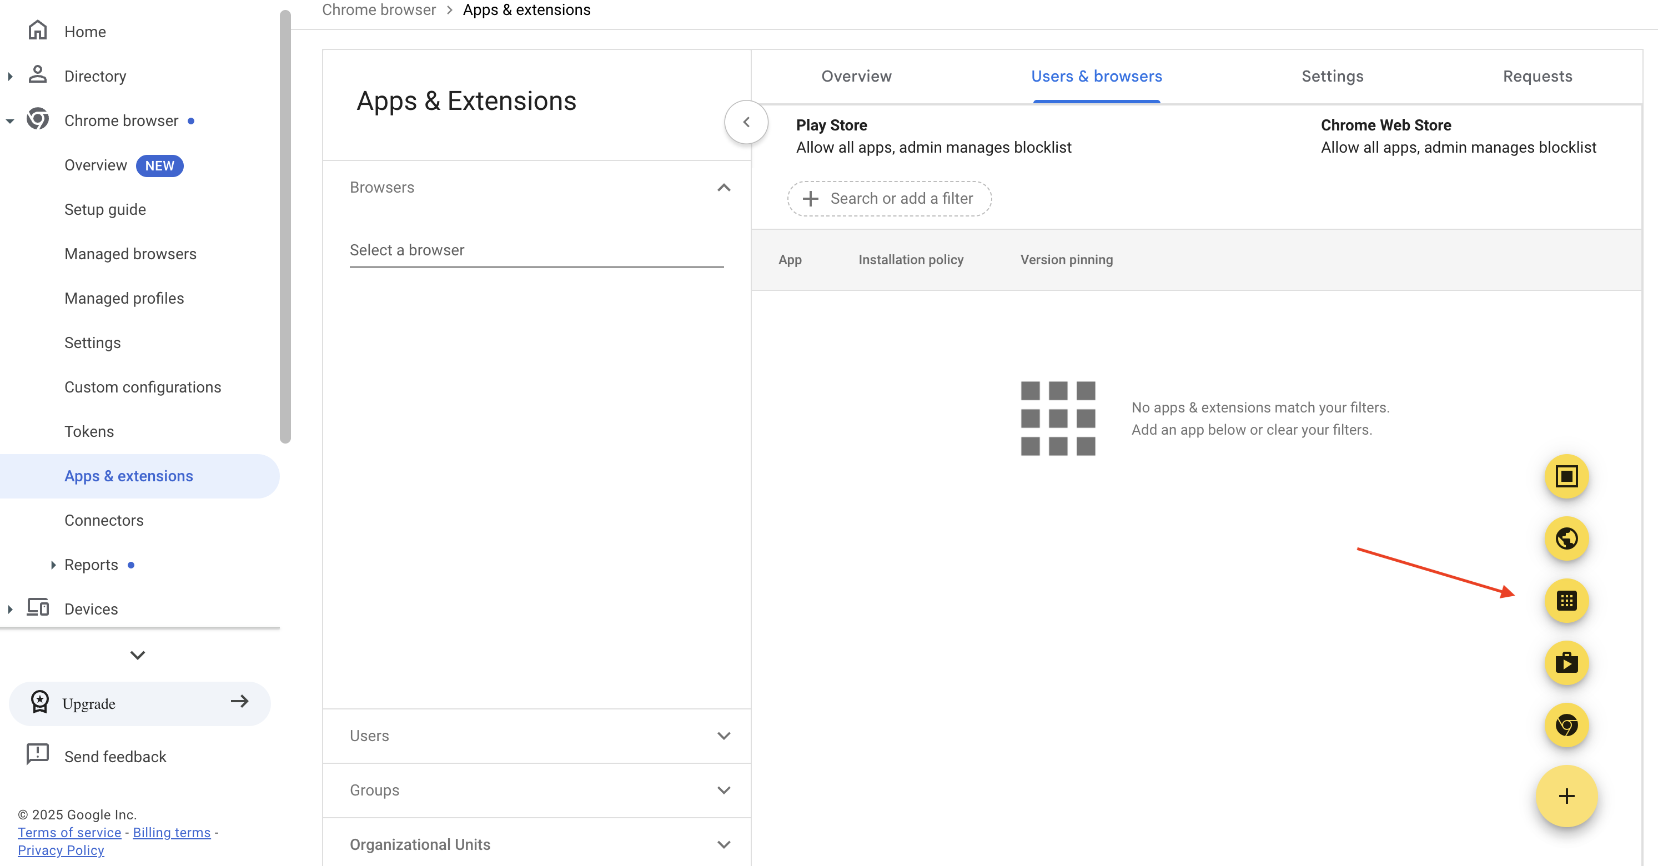Viewport: 1658px width, 866px height.
Task: Click the Send feedback icon
Action: tap(38, 754)
